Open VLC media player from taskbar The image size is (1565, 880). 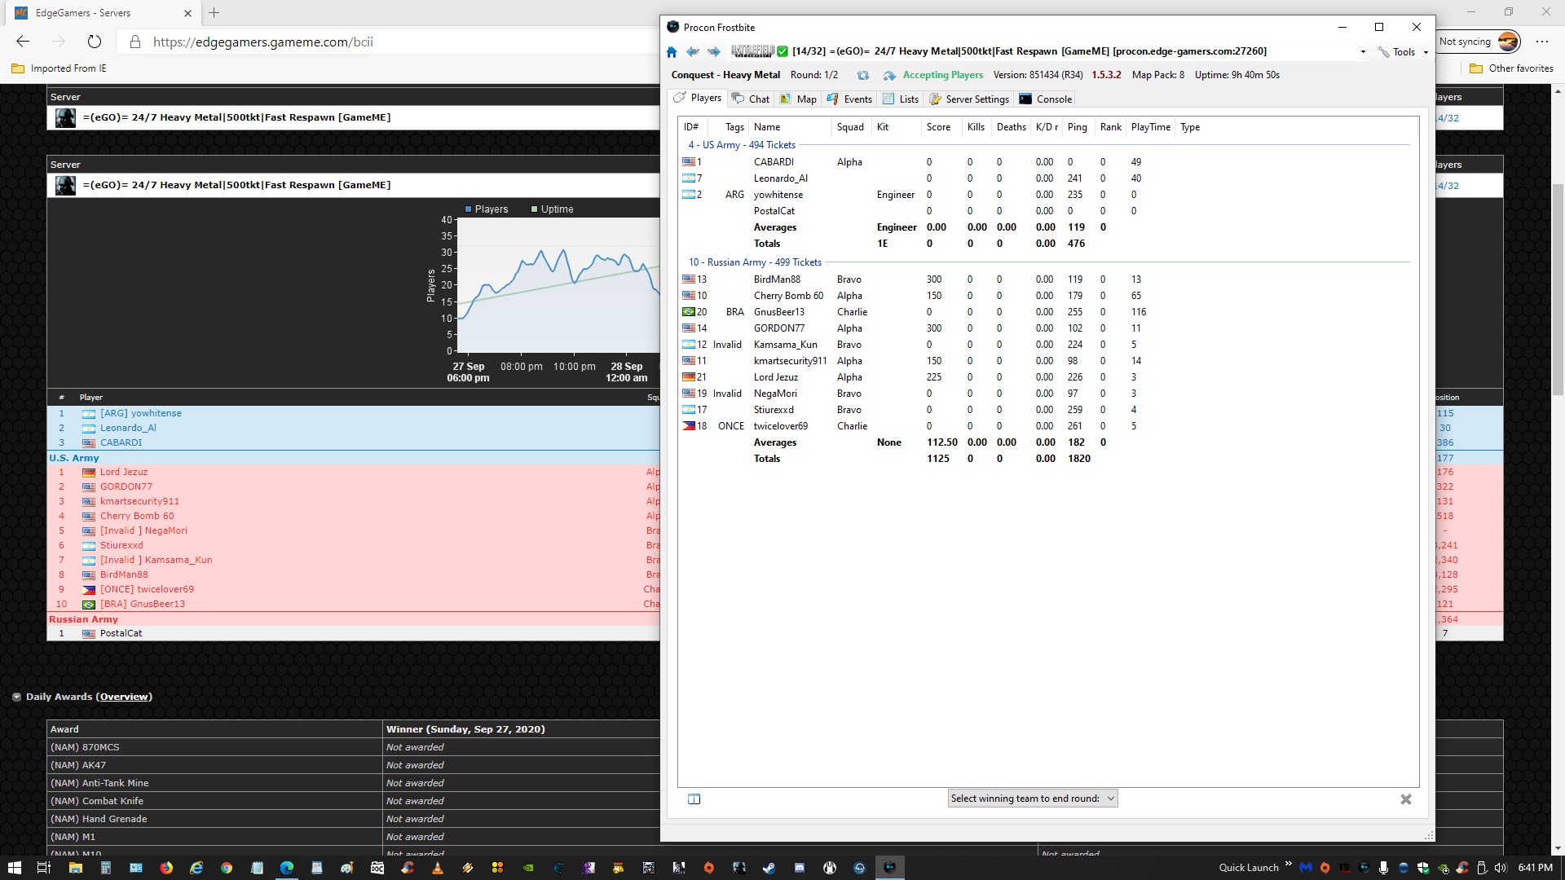438,868
